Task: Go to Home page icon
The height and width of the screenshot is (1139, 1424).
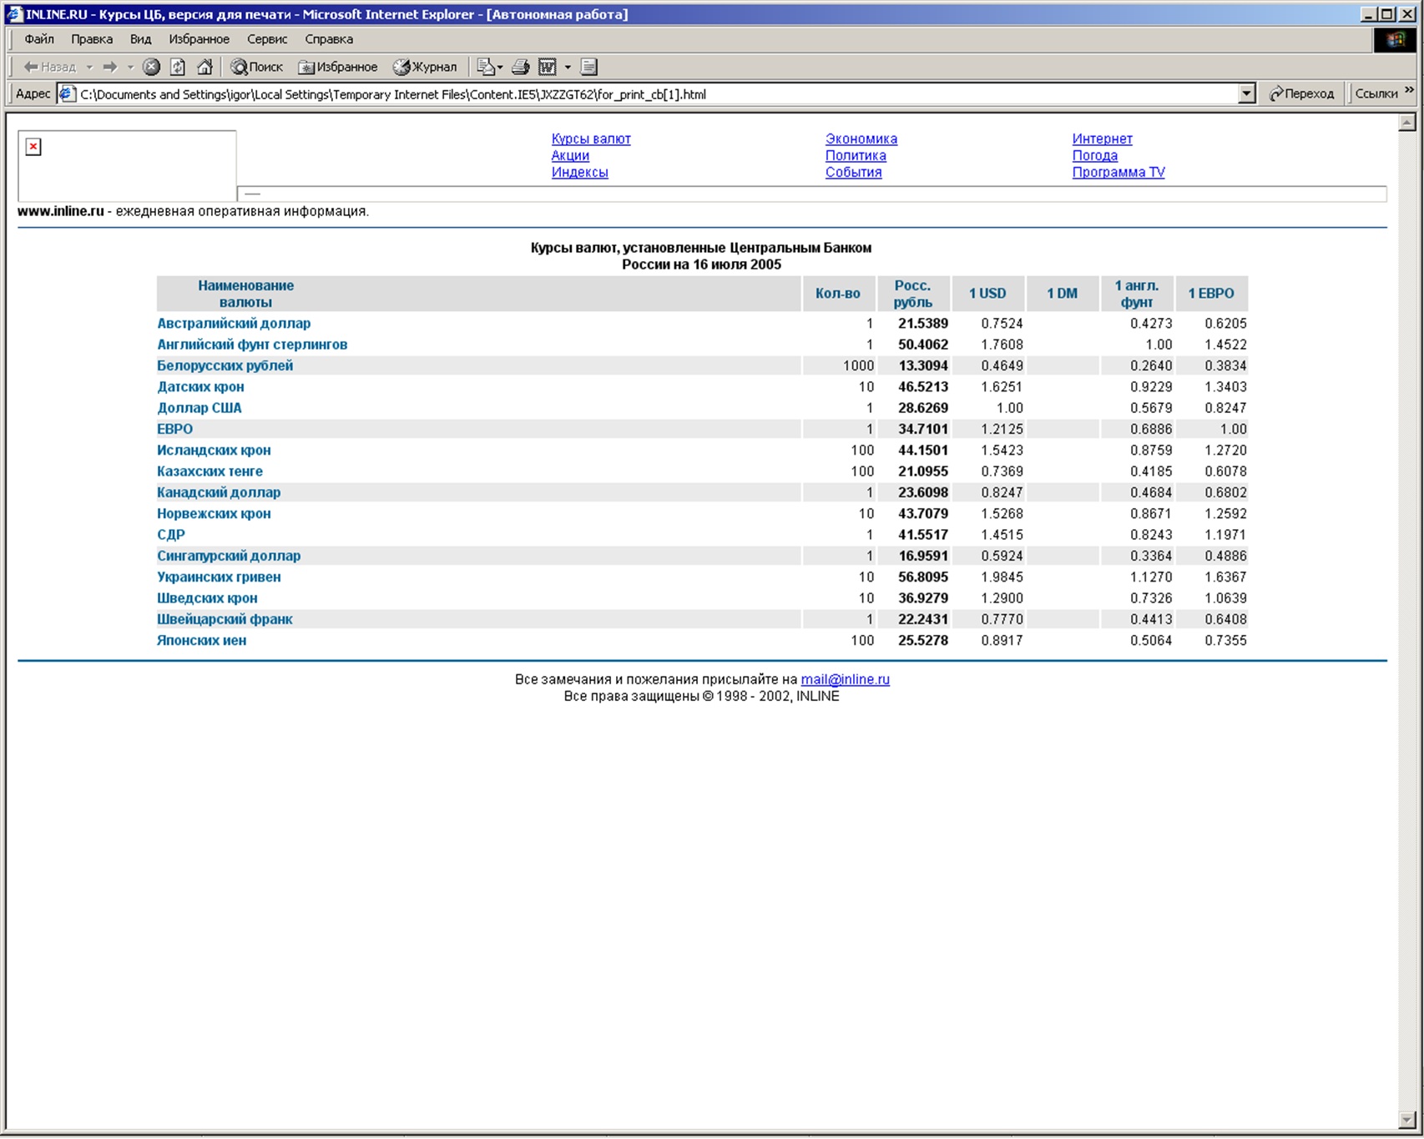Action: [205, 67]
